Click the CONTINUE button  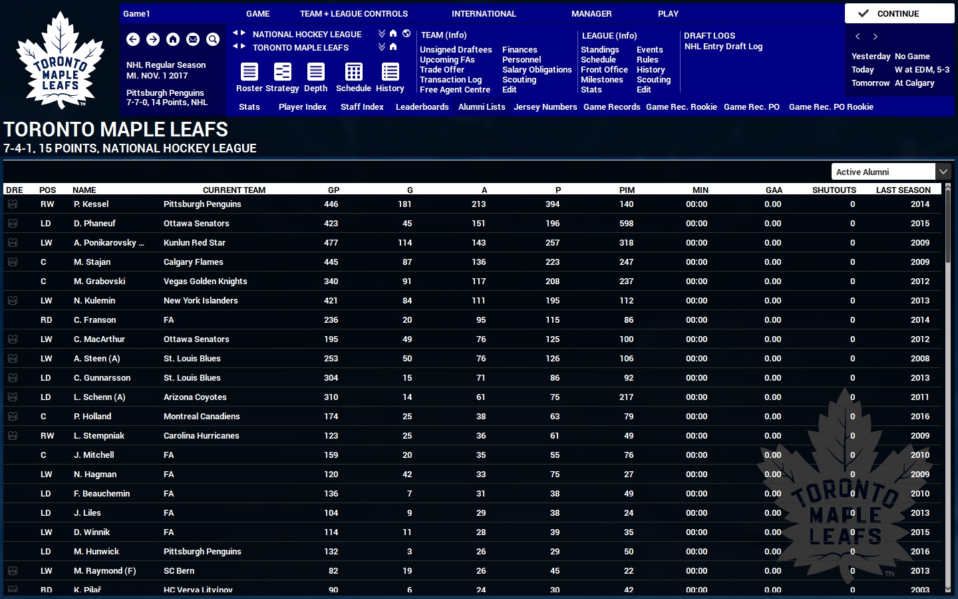pos(899,13)
